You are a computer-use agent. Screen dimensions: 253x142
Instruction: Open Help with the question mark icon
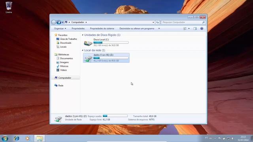(202, 28)
